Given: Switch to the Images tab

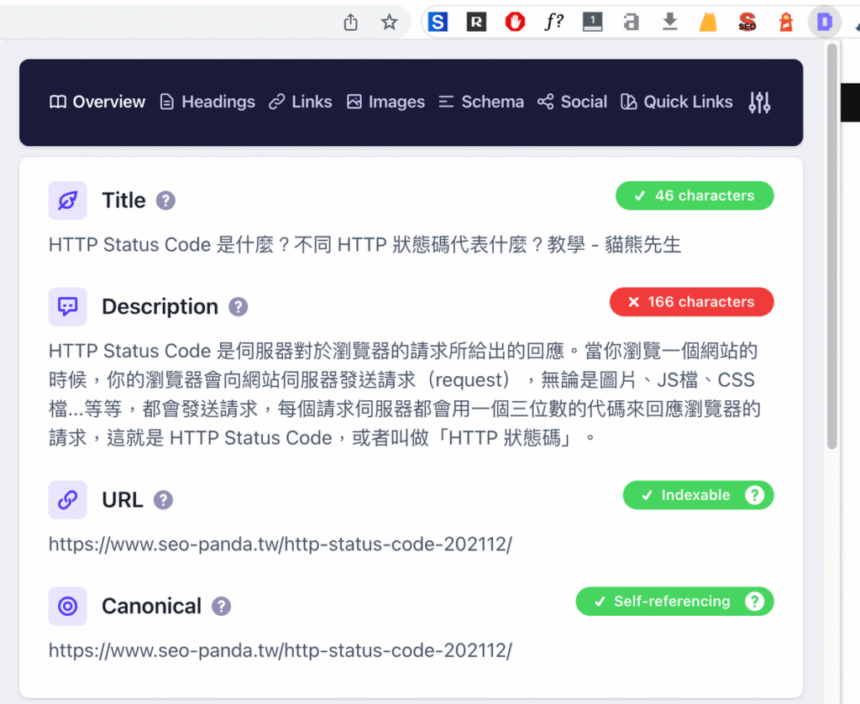Looking at the screenshot, I should (385, 102).
